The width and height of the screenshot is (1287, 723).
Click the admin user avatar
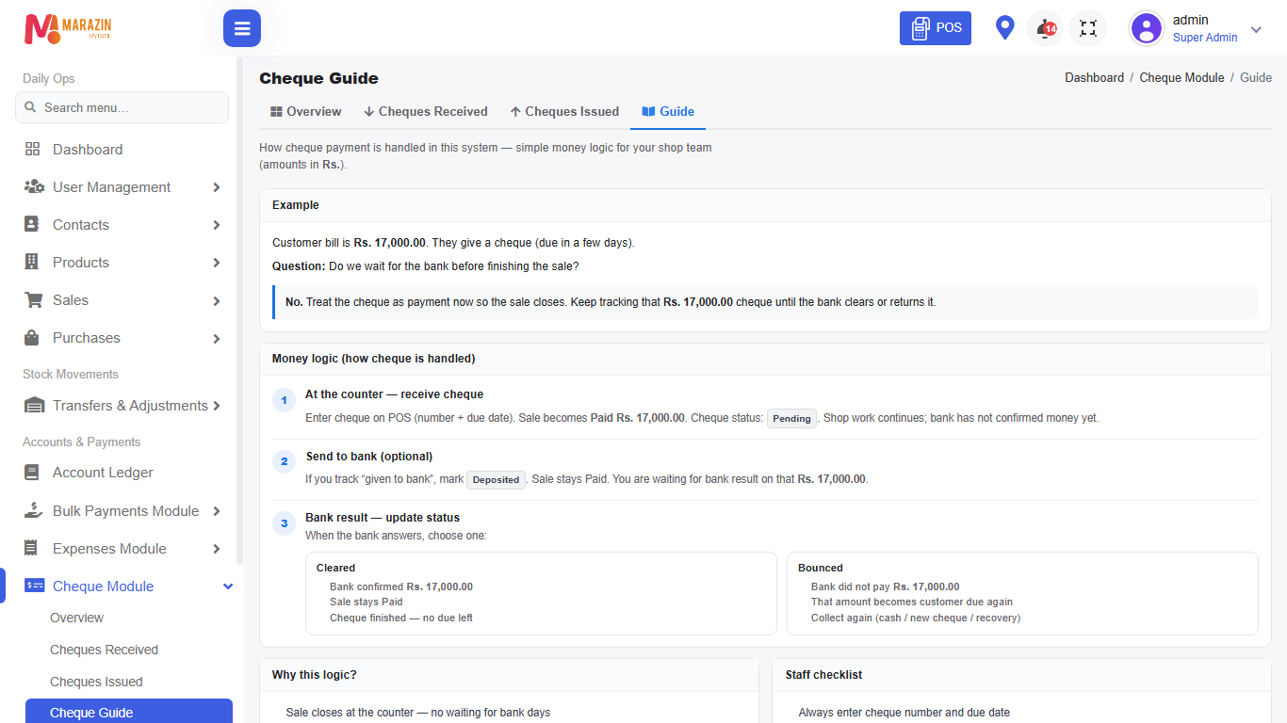coord(1147,28)
